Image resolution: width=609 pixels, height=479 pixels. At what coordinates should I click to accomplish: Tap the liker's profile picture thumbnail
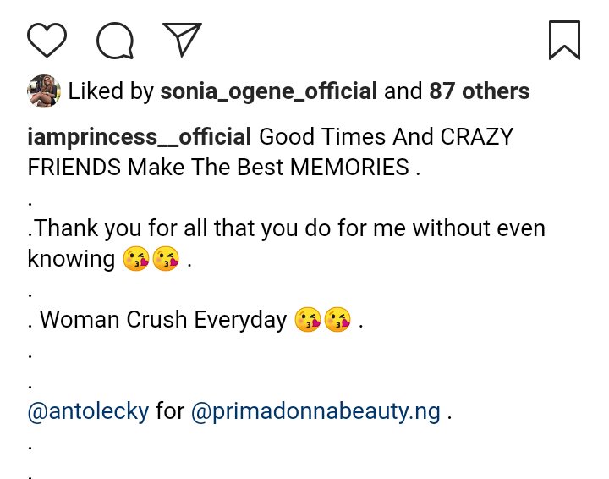coord(44,91)
